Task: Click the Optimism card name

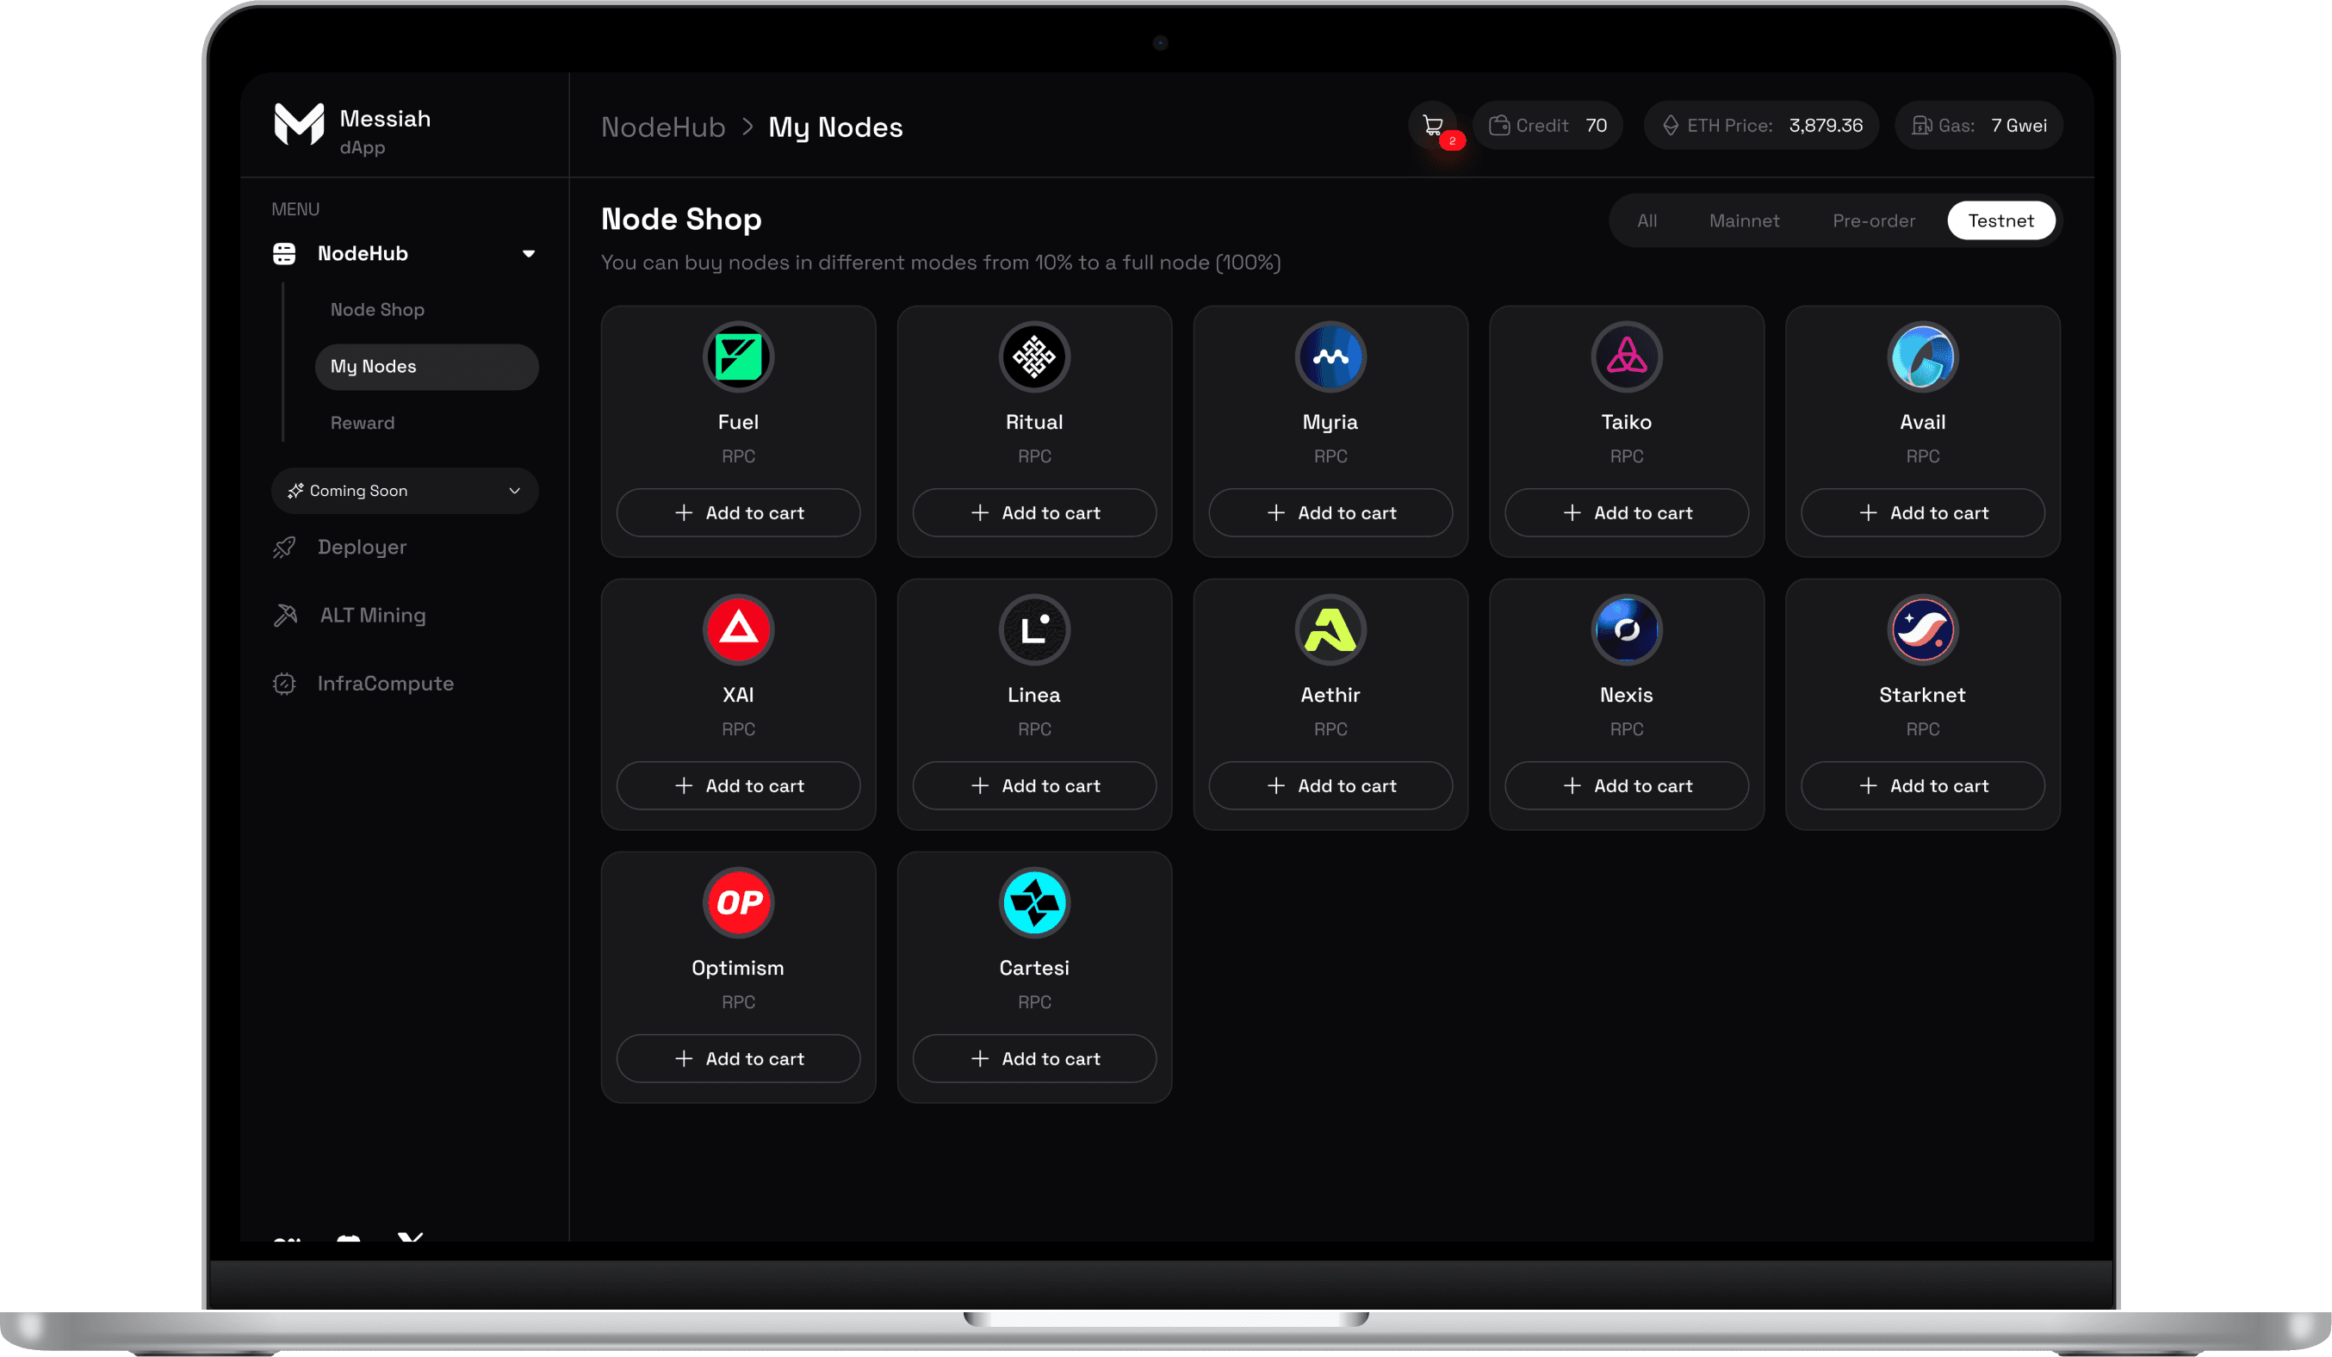Action: coord(737,968)
